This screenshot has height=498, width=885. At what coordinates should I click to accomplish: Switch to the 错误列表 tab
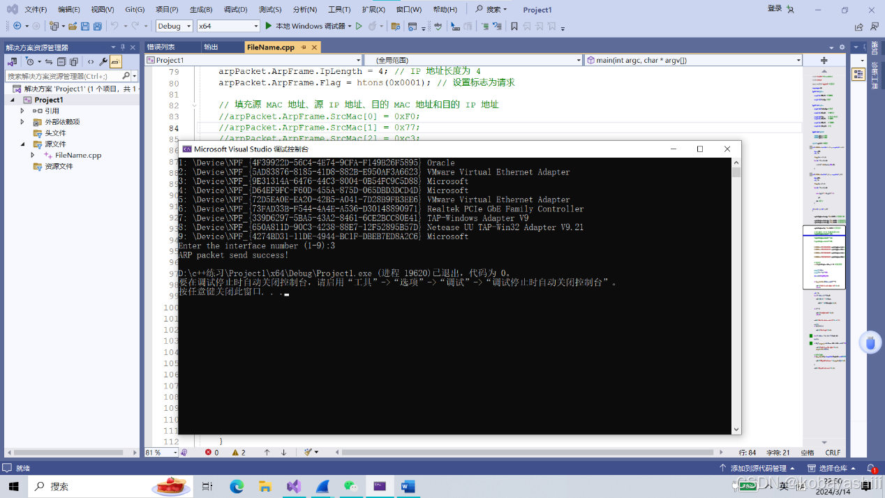point(161,47)
